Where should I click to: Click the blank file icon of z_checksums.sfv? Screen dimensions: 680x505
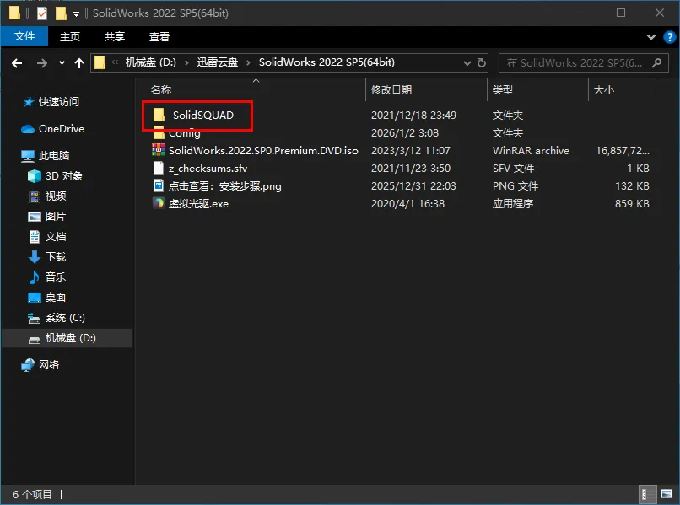click(159, 168)
